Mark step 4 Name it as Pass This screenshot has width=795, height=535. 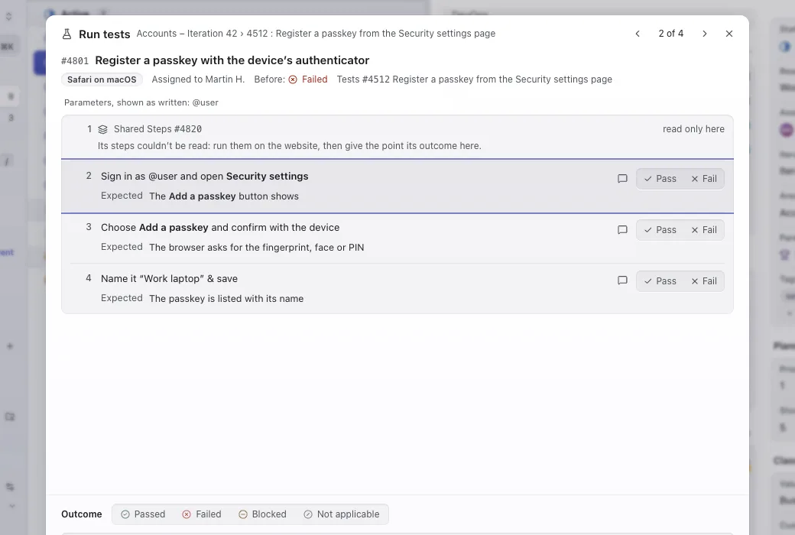pos(660,281)
